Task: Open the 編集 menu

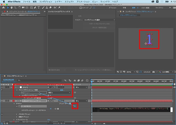Action: 35,1
